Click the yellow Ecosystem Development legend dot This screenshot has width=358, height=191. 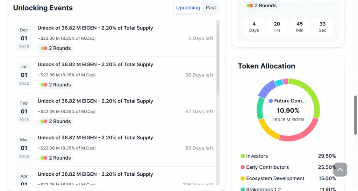(243, 178)
